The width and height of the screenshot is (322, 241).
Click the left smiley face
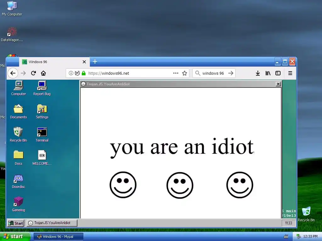(x=123, y=185)
